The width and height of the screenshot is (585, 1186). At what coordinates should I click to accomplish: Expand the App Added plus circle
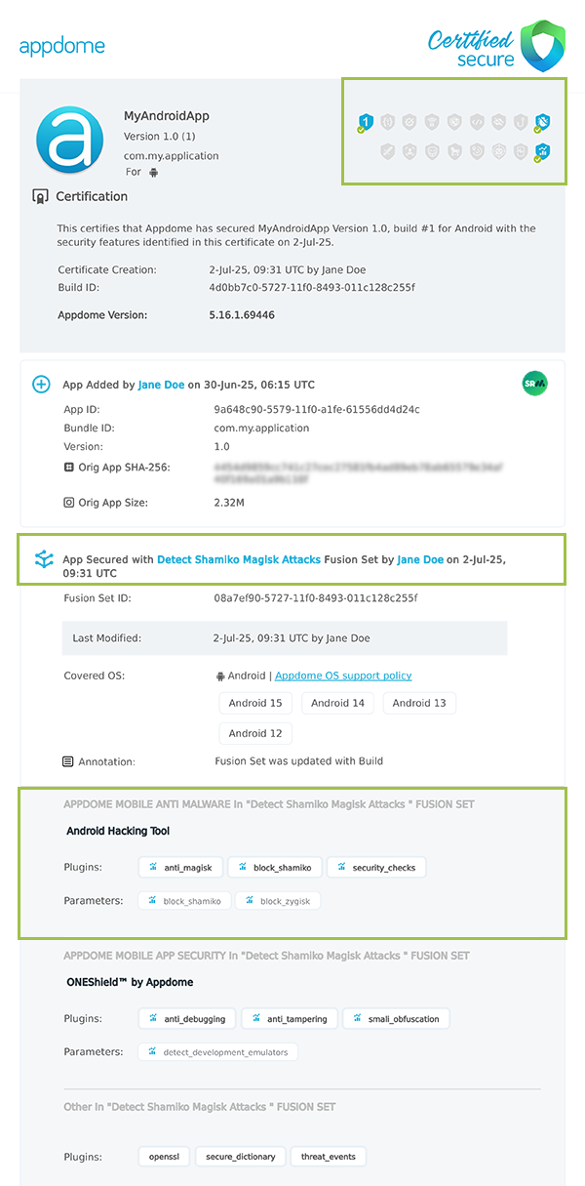pos(42,385)
